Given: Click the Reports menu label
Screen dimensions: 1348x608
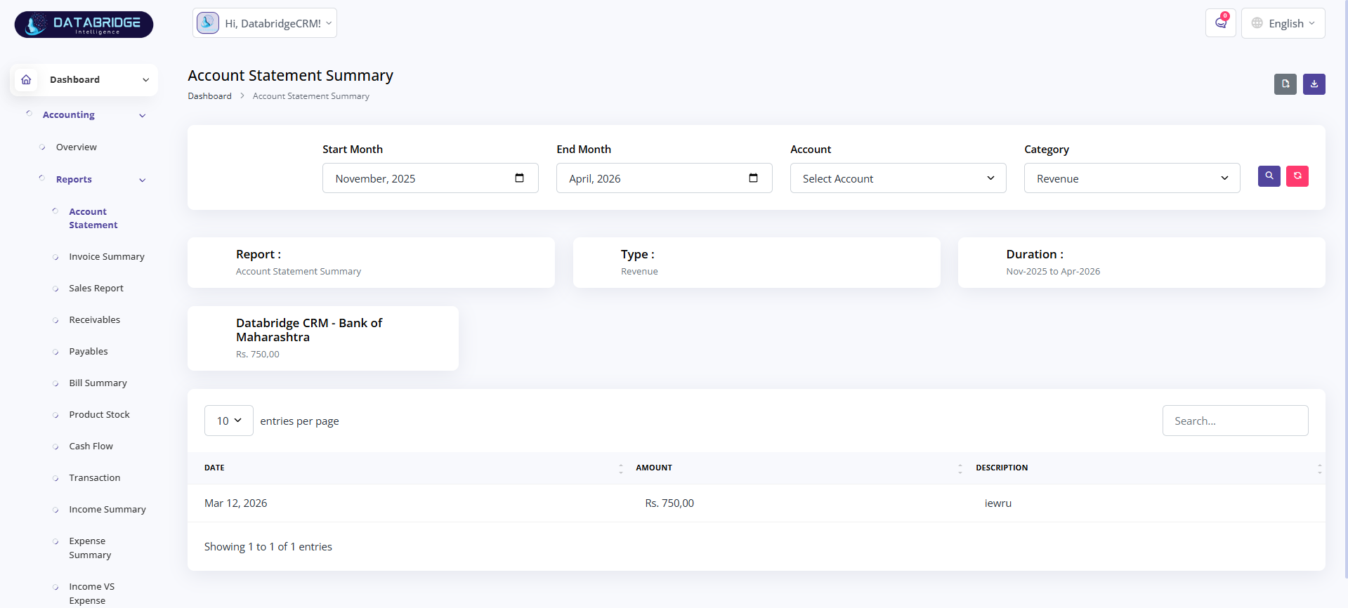Looking at the screenshot, I should click(x=74, y=180).
